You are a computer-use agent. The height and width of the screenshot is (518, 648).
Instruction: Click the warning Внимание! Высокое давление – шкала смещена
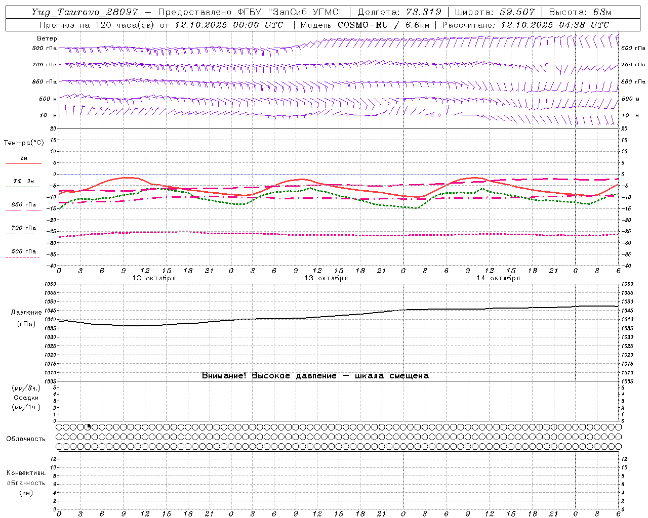(x=315, y=375)
